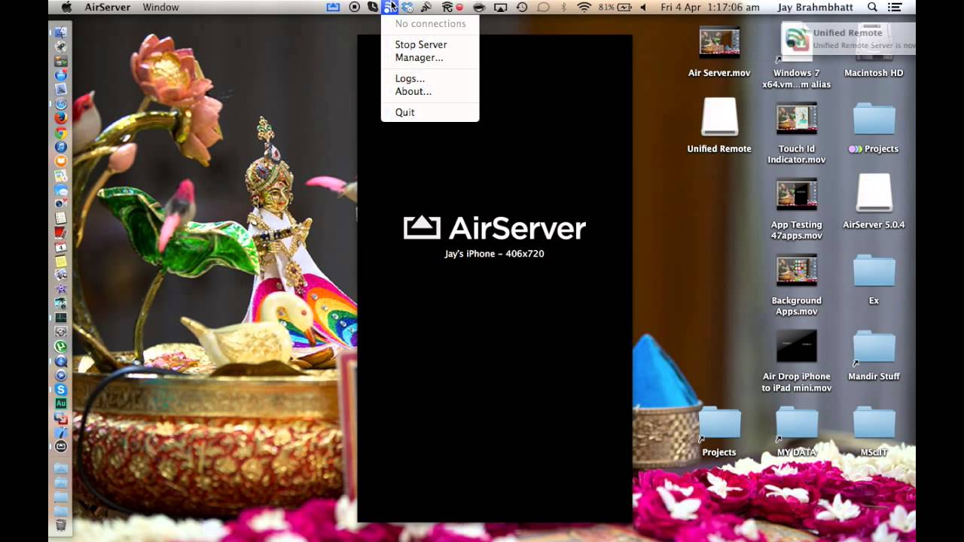964x542 pixels.
Task: Click the AirServer logo in mirroring window
Action: [x=494, y=228]
